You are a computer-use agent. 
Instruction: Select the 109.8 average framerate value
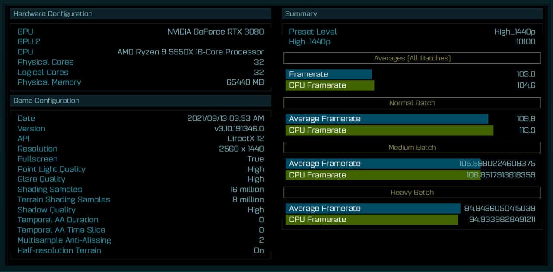click(526, 119)
